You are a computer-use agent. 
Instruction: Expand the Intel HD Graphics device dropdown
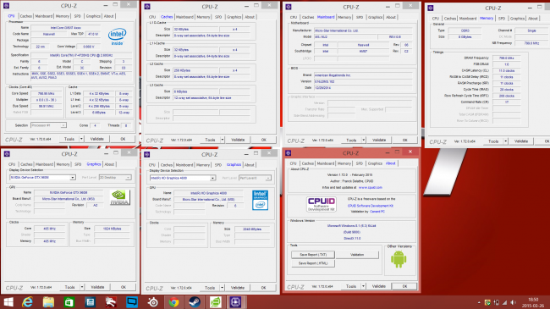[183, 178]
